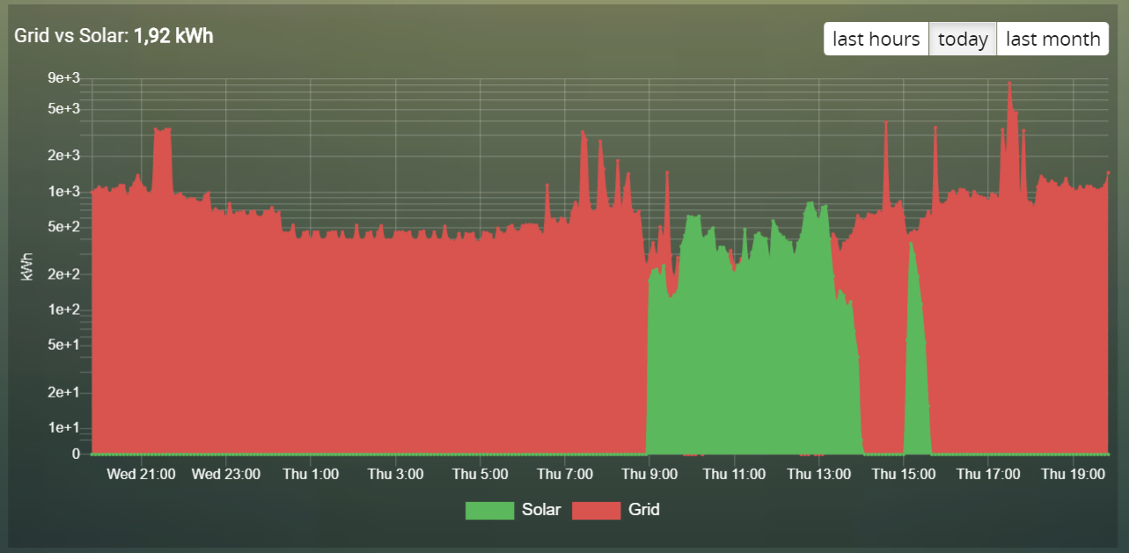
Task: Click the 1,92 kWh total value
Action: (x=173, y=36)
